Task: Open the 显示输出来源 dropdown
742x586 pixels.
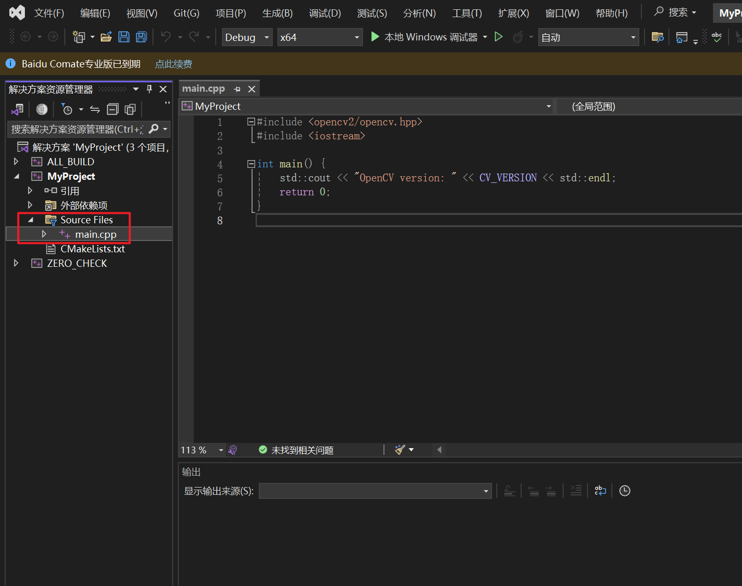Action: click(375, 491)
